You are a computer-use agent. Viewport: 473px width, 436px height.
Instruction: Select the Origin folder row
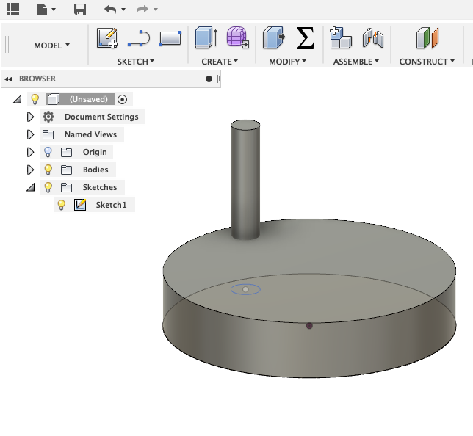point(76,152)
